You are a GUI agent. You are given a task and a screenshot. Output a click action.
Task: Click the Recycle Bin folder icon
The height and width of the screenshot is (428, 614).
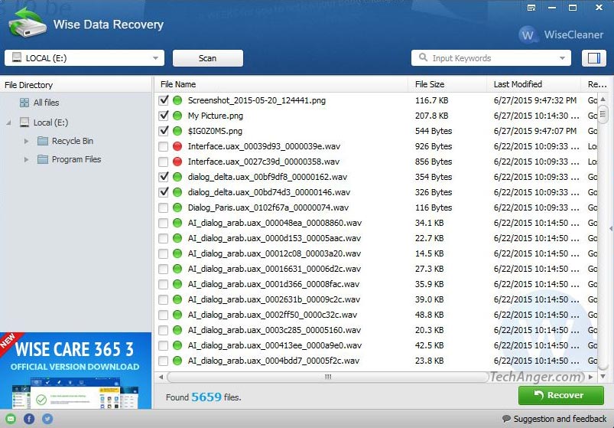pyautogui.click(x=43, y=141)
